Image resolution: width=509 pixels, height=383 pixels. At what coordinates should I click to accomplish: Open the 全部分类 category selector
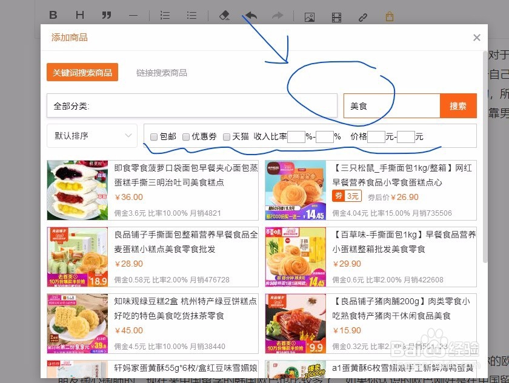pos(192,106)
